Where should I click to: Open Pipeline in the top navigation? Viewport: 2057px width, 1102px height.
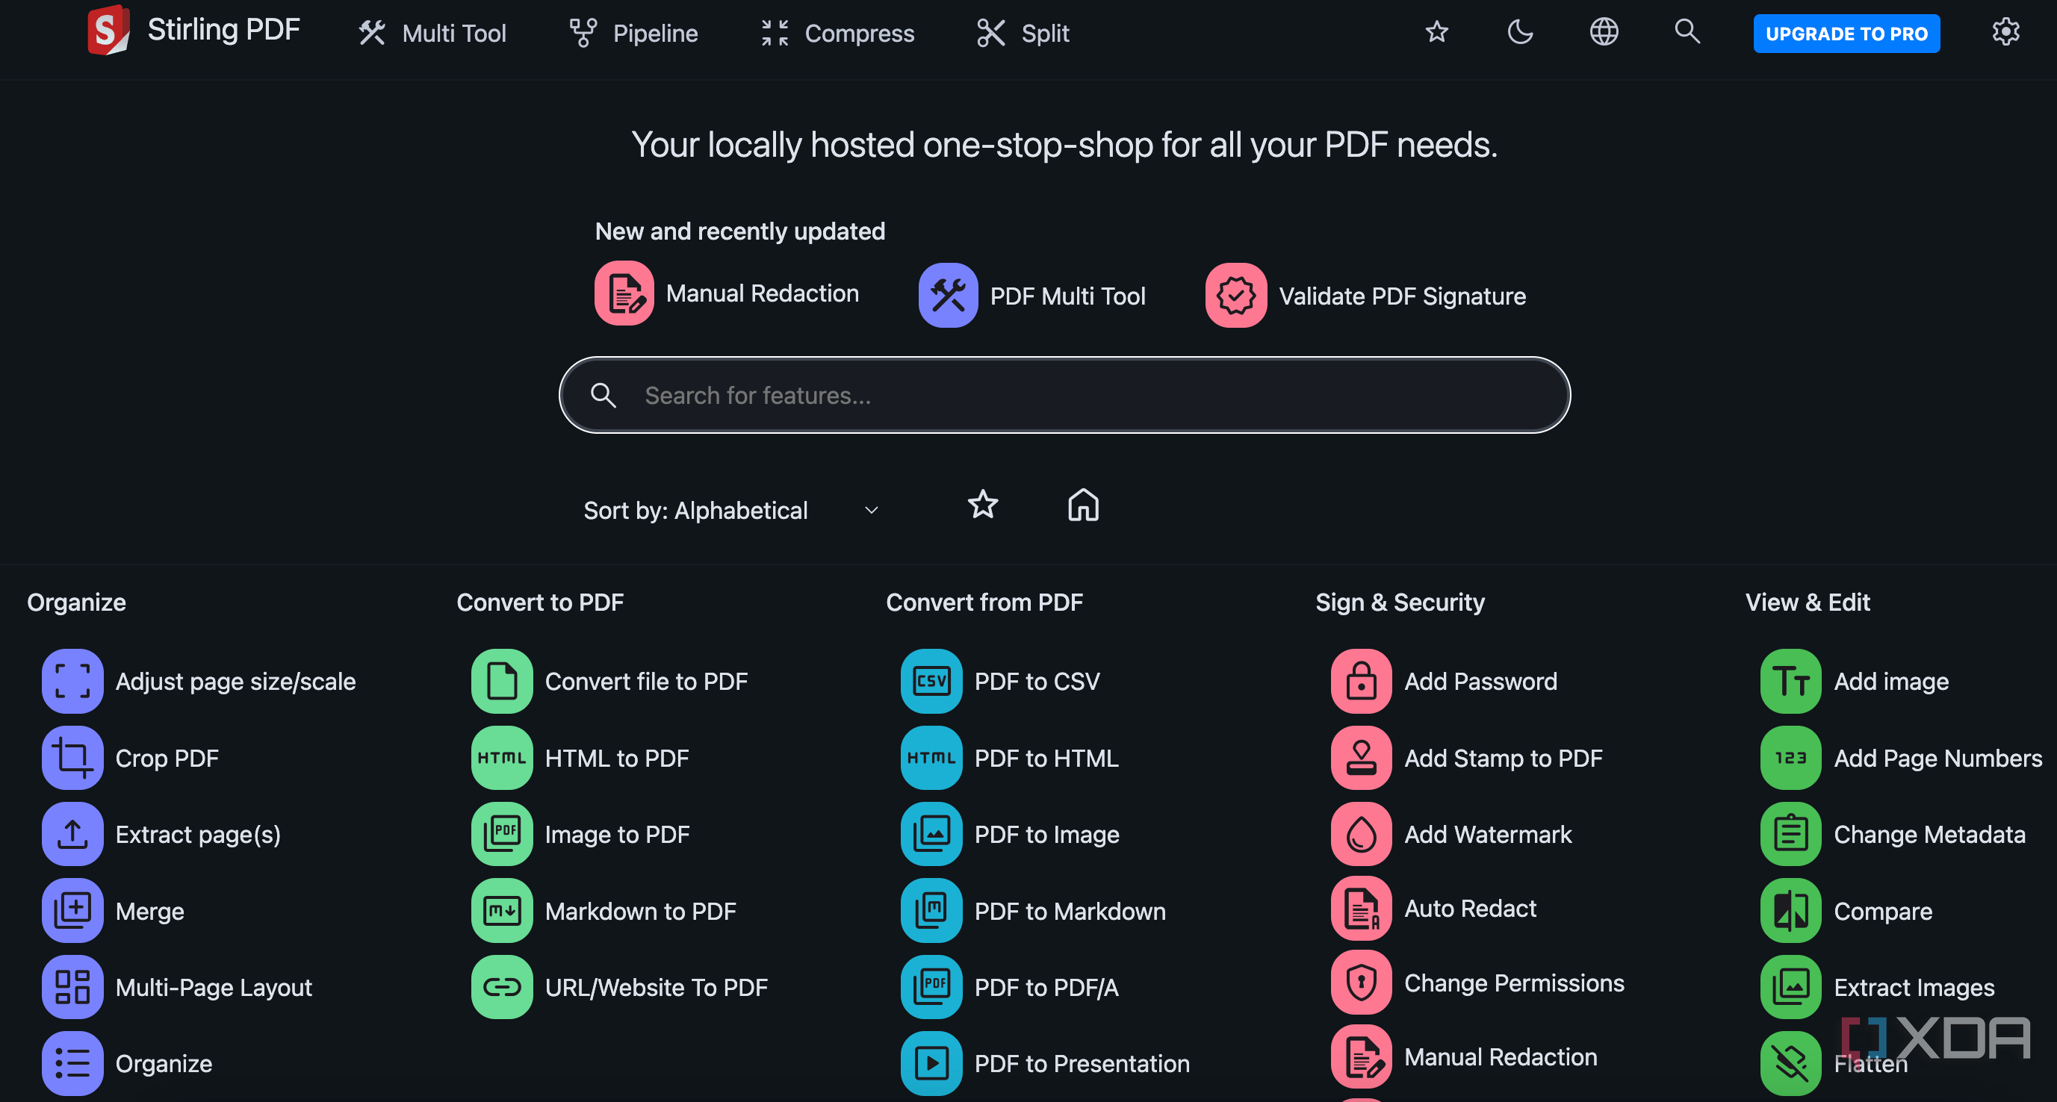pyautogui.click(x=633, y=34)
